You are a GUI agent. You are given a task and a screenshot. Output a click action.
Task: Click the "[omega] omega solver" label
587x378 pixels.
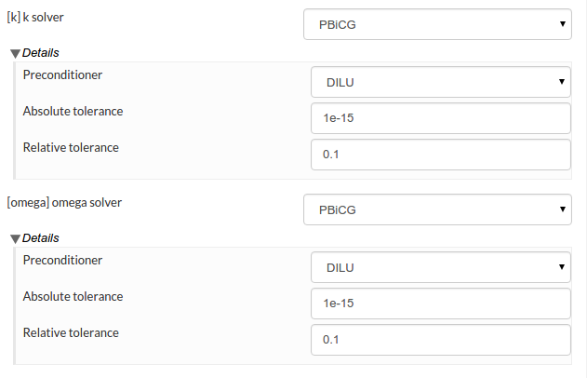(64, 202)
